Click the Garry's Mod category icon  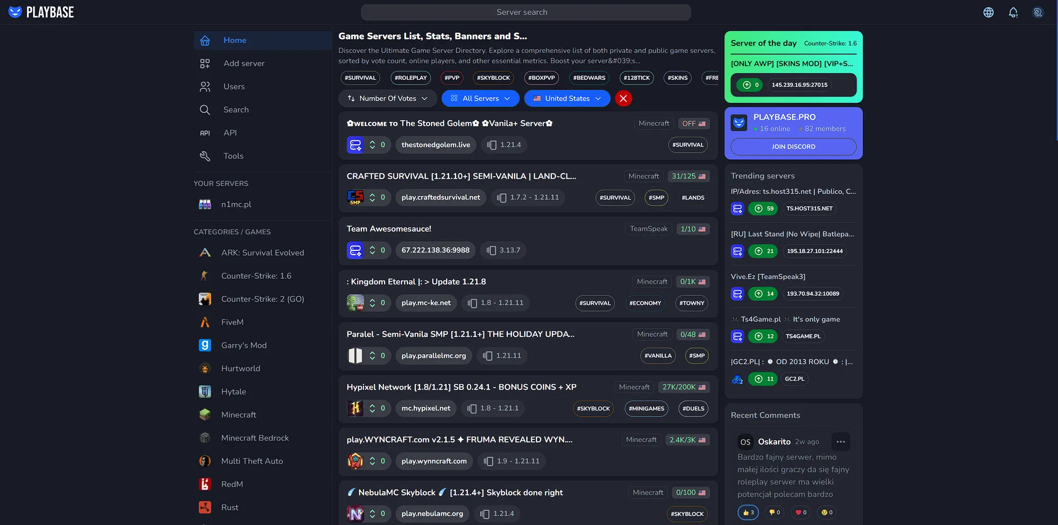point(205,345)
